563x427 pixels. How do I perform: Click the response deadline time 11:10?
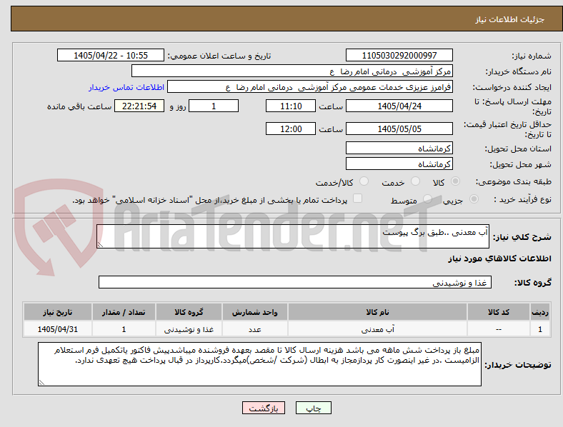click(x=291, y=106)
